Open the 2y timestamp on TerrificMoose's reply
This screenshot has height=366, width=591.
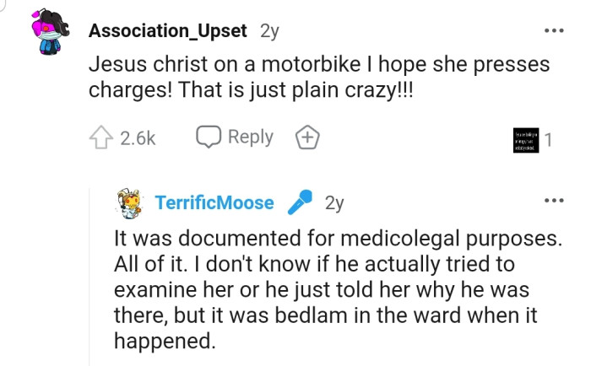(334, 202)
